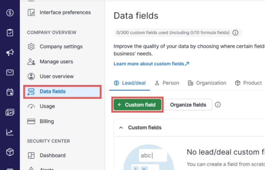Collapse the Custom fields section
The image size is (265, 170).
click(x=121, y=128)
